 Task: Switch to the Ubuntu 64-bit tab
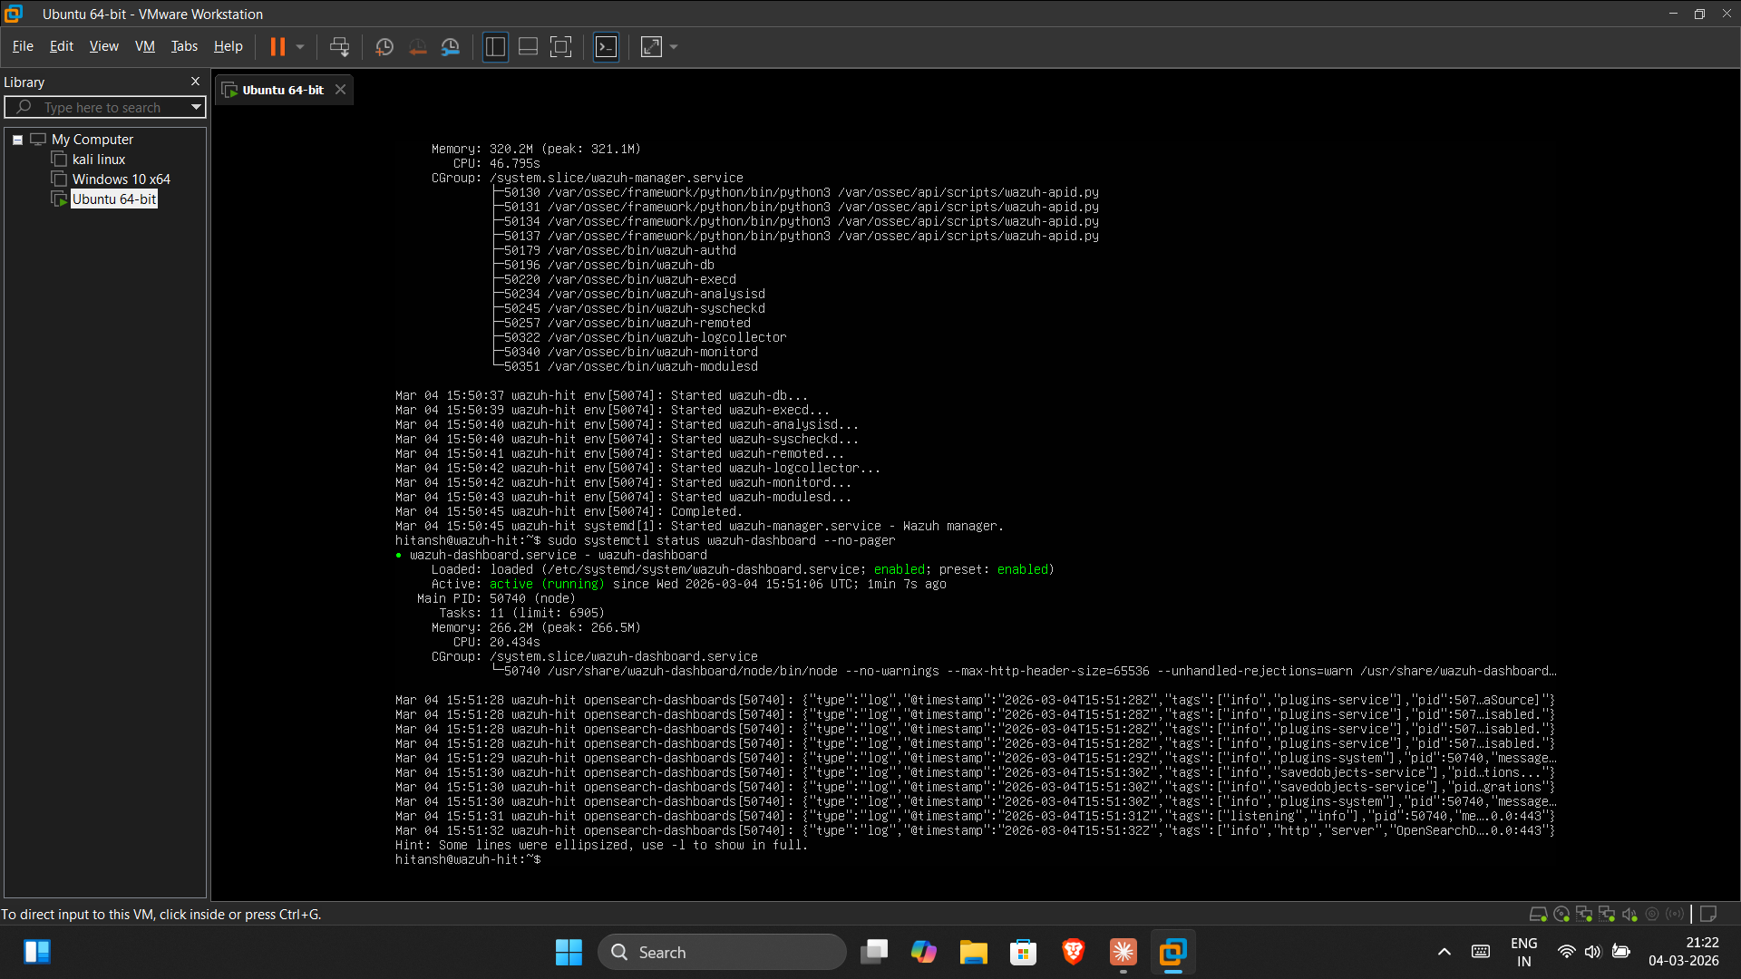283,90
